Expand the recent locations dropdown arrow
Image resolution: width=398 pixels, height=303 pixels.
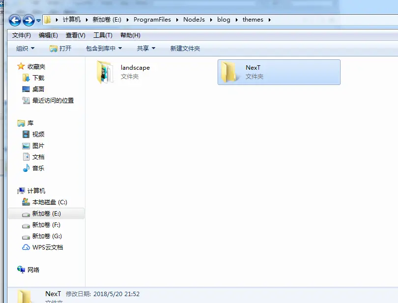(38, 20)
